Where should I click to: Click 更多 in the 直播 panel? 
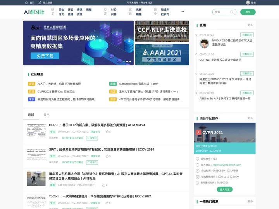(250, 25)
